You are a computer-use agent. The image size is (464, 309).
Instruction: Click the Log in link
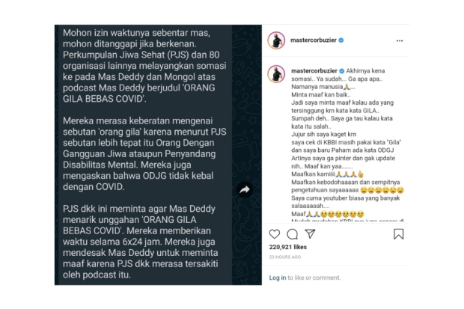click(278, 278)
